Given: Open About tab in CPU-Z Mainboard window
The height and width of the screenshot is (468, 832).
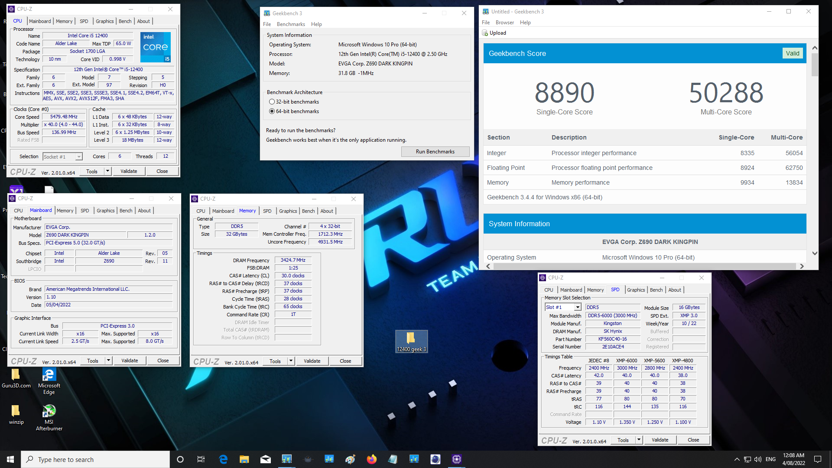Looking at the screenshot, I should click(x=144, y=211).
